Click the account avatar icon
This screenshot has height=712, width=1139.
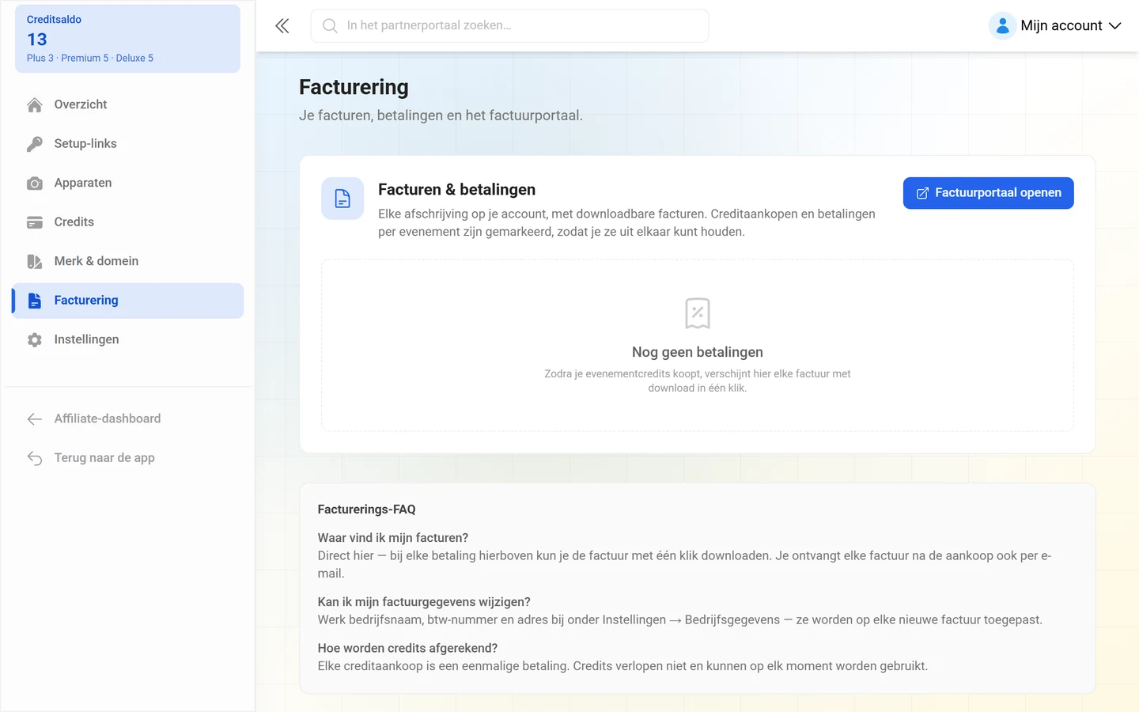pos(1002,26)
